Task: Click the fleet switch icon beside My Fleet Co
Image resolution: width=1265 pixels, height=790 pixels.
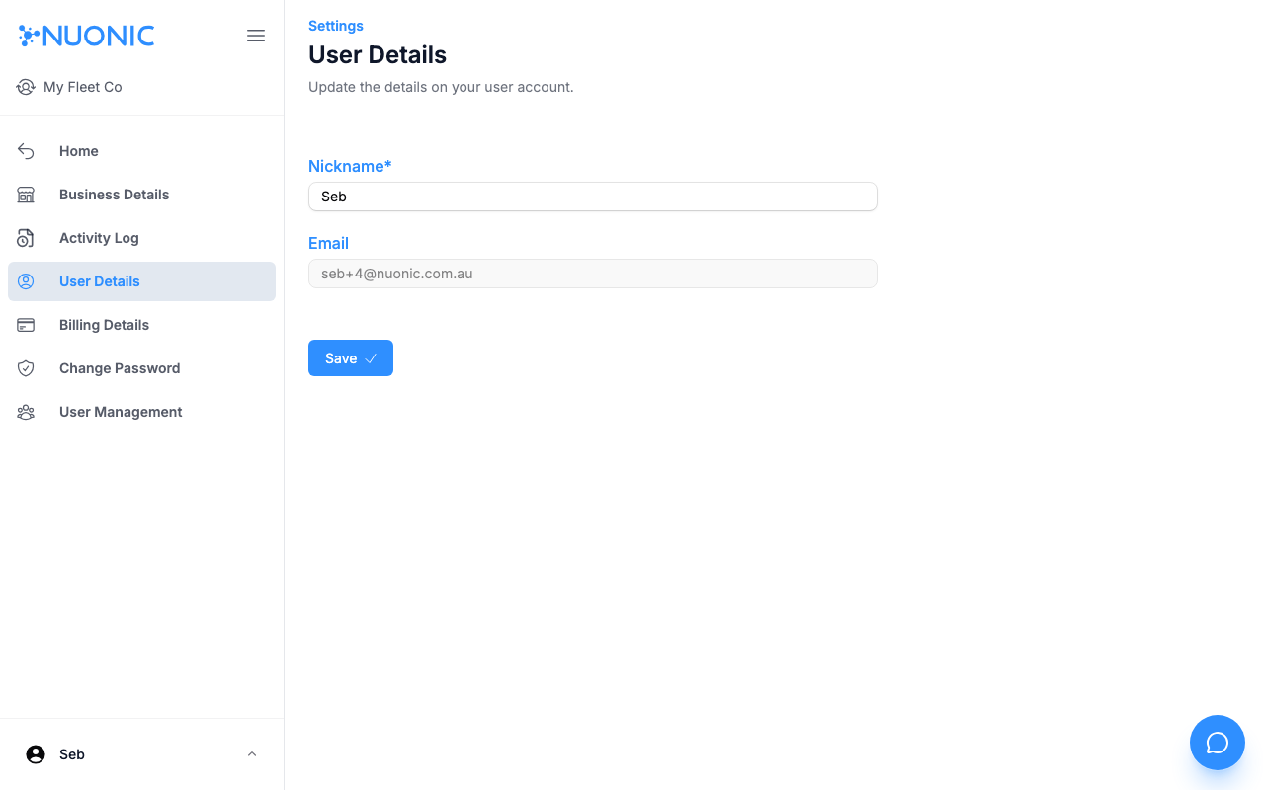Action: tap(26, 87)
